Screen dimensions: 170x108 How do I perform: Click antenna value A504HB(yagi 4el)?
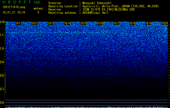coord(95,13)
